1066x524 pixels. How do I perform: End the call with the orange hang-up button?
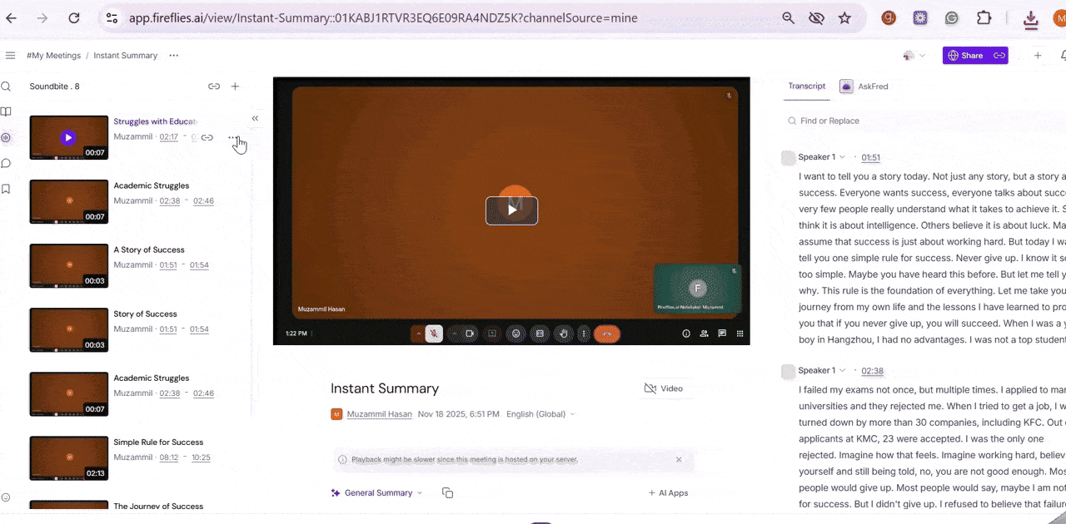607,333
